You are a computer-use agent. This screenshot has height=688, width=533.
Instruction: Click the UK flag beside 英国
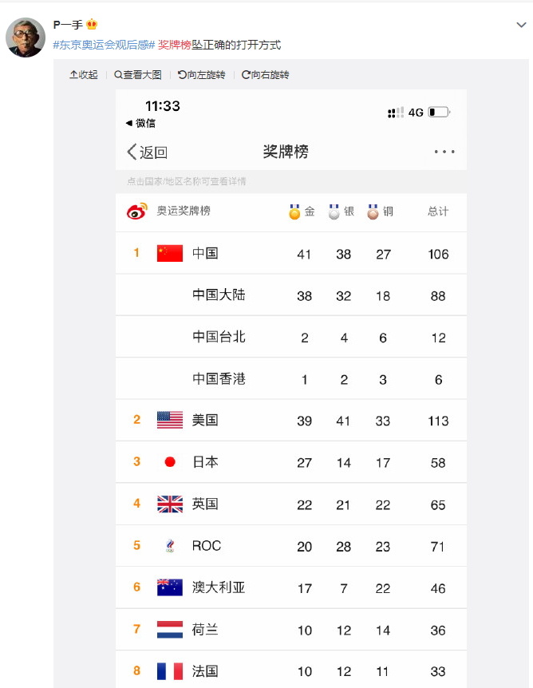pyautogui.click(x=170, y=504)
